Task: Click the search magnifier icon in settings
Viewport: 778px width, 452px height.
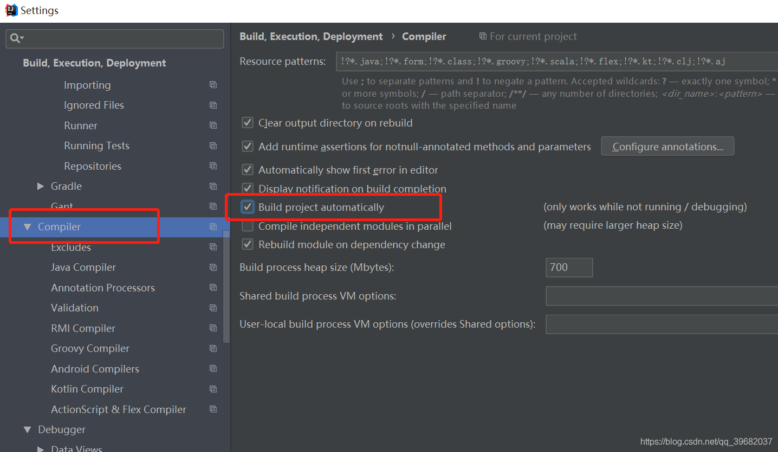Action: [x=16, y=38]
